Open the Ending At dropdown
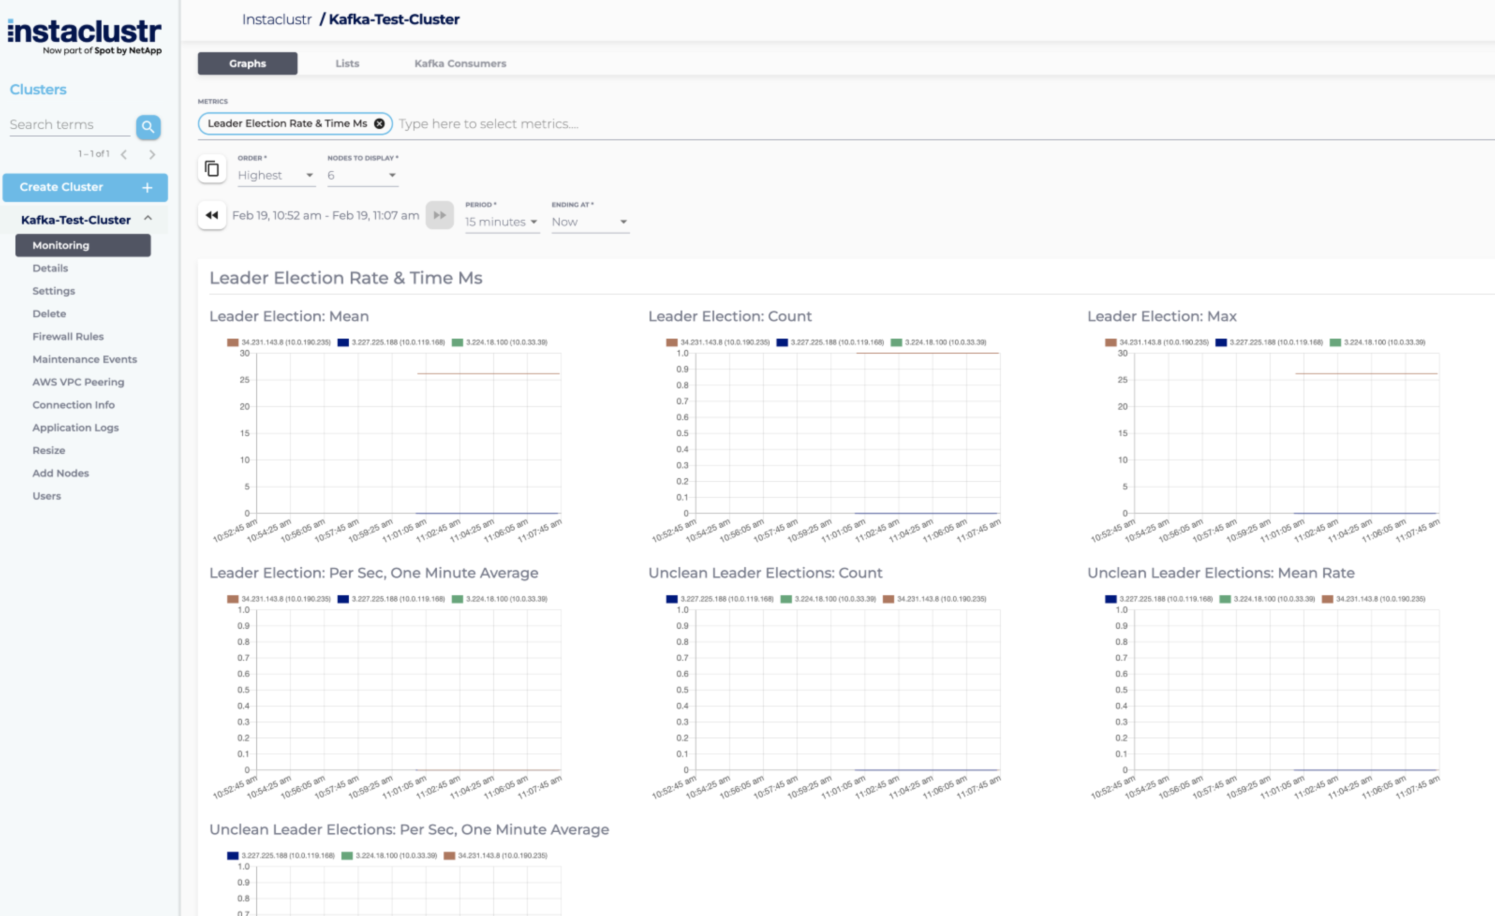The width and height of the screenshot is (1495, 916). (589, 222)
